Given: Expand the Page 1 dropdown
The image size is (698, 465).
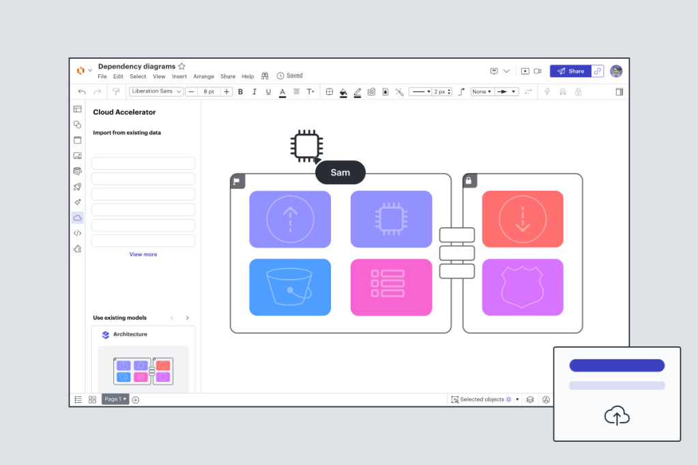Looking at the screenshot, I should coord(115,399).
